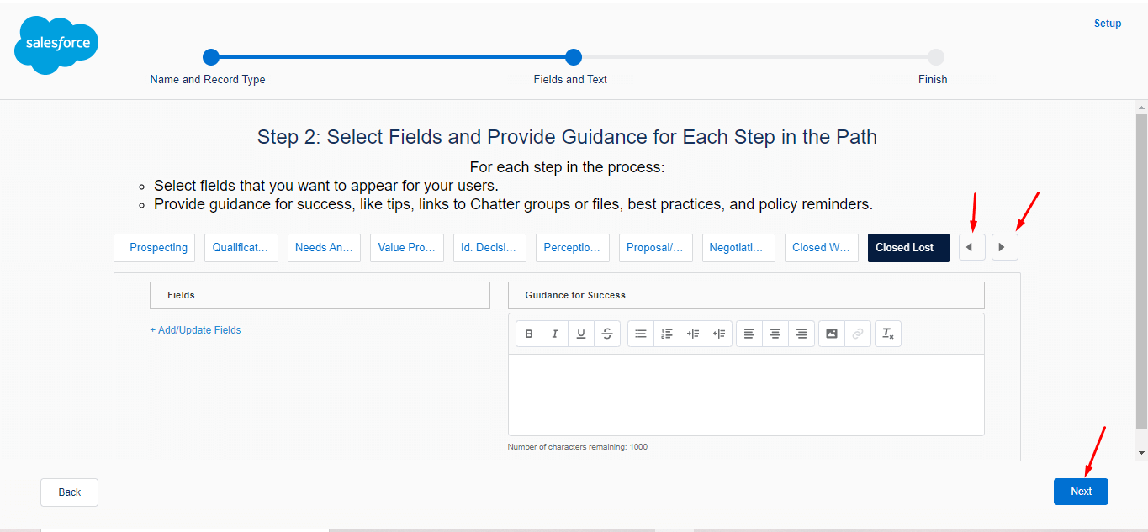Insert a numbered list

667,334
